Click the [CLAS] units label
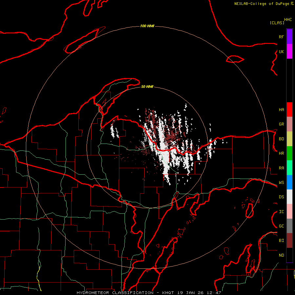 277,23
